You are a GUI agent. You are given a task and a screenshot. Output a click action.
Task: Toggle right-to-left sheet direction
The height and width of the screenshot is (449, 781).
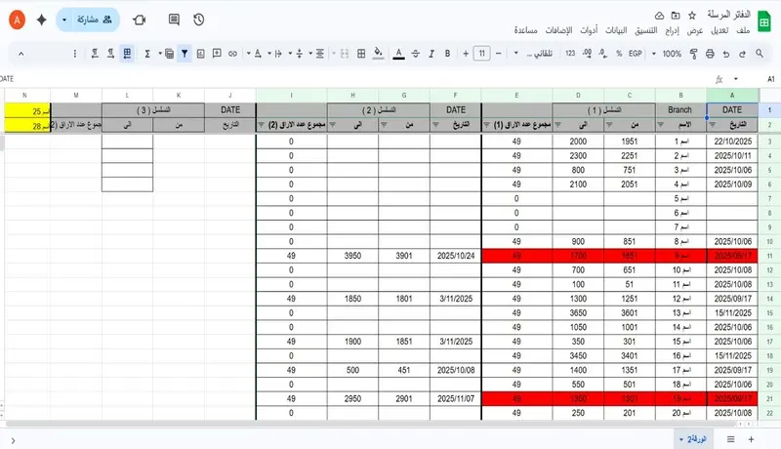point(127,54)
